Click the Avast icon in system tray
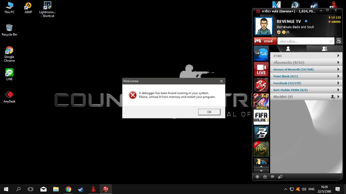Screen dimensions: 346x194 click(298, 189)
